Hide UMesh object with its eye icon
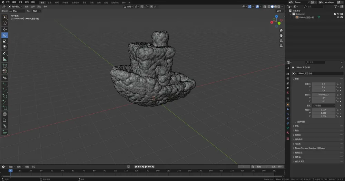 click(338, 17)
